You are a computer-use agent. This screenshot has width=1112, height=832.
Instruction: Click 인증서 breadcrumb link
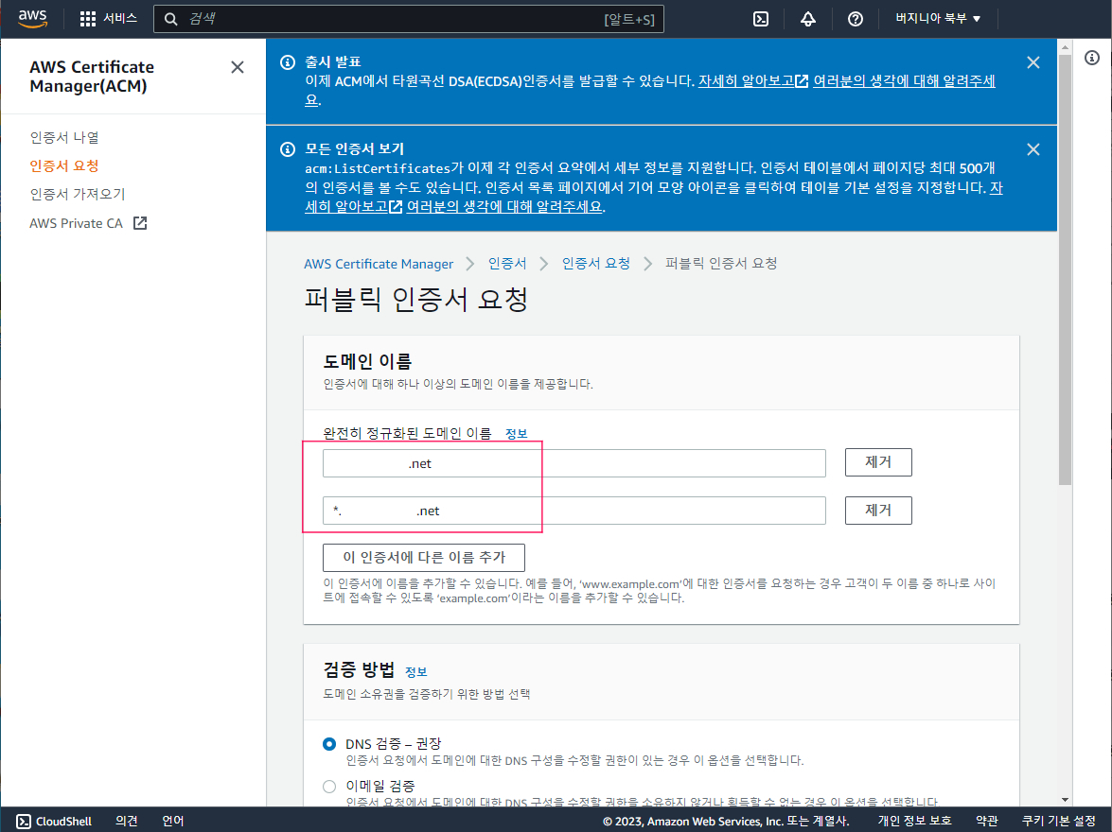click(x=507, y=264)
